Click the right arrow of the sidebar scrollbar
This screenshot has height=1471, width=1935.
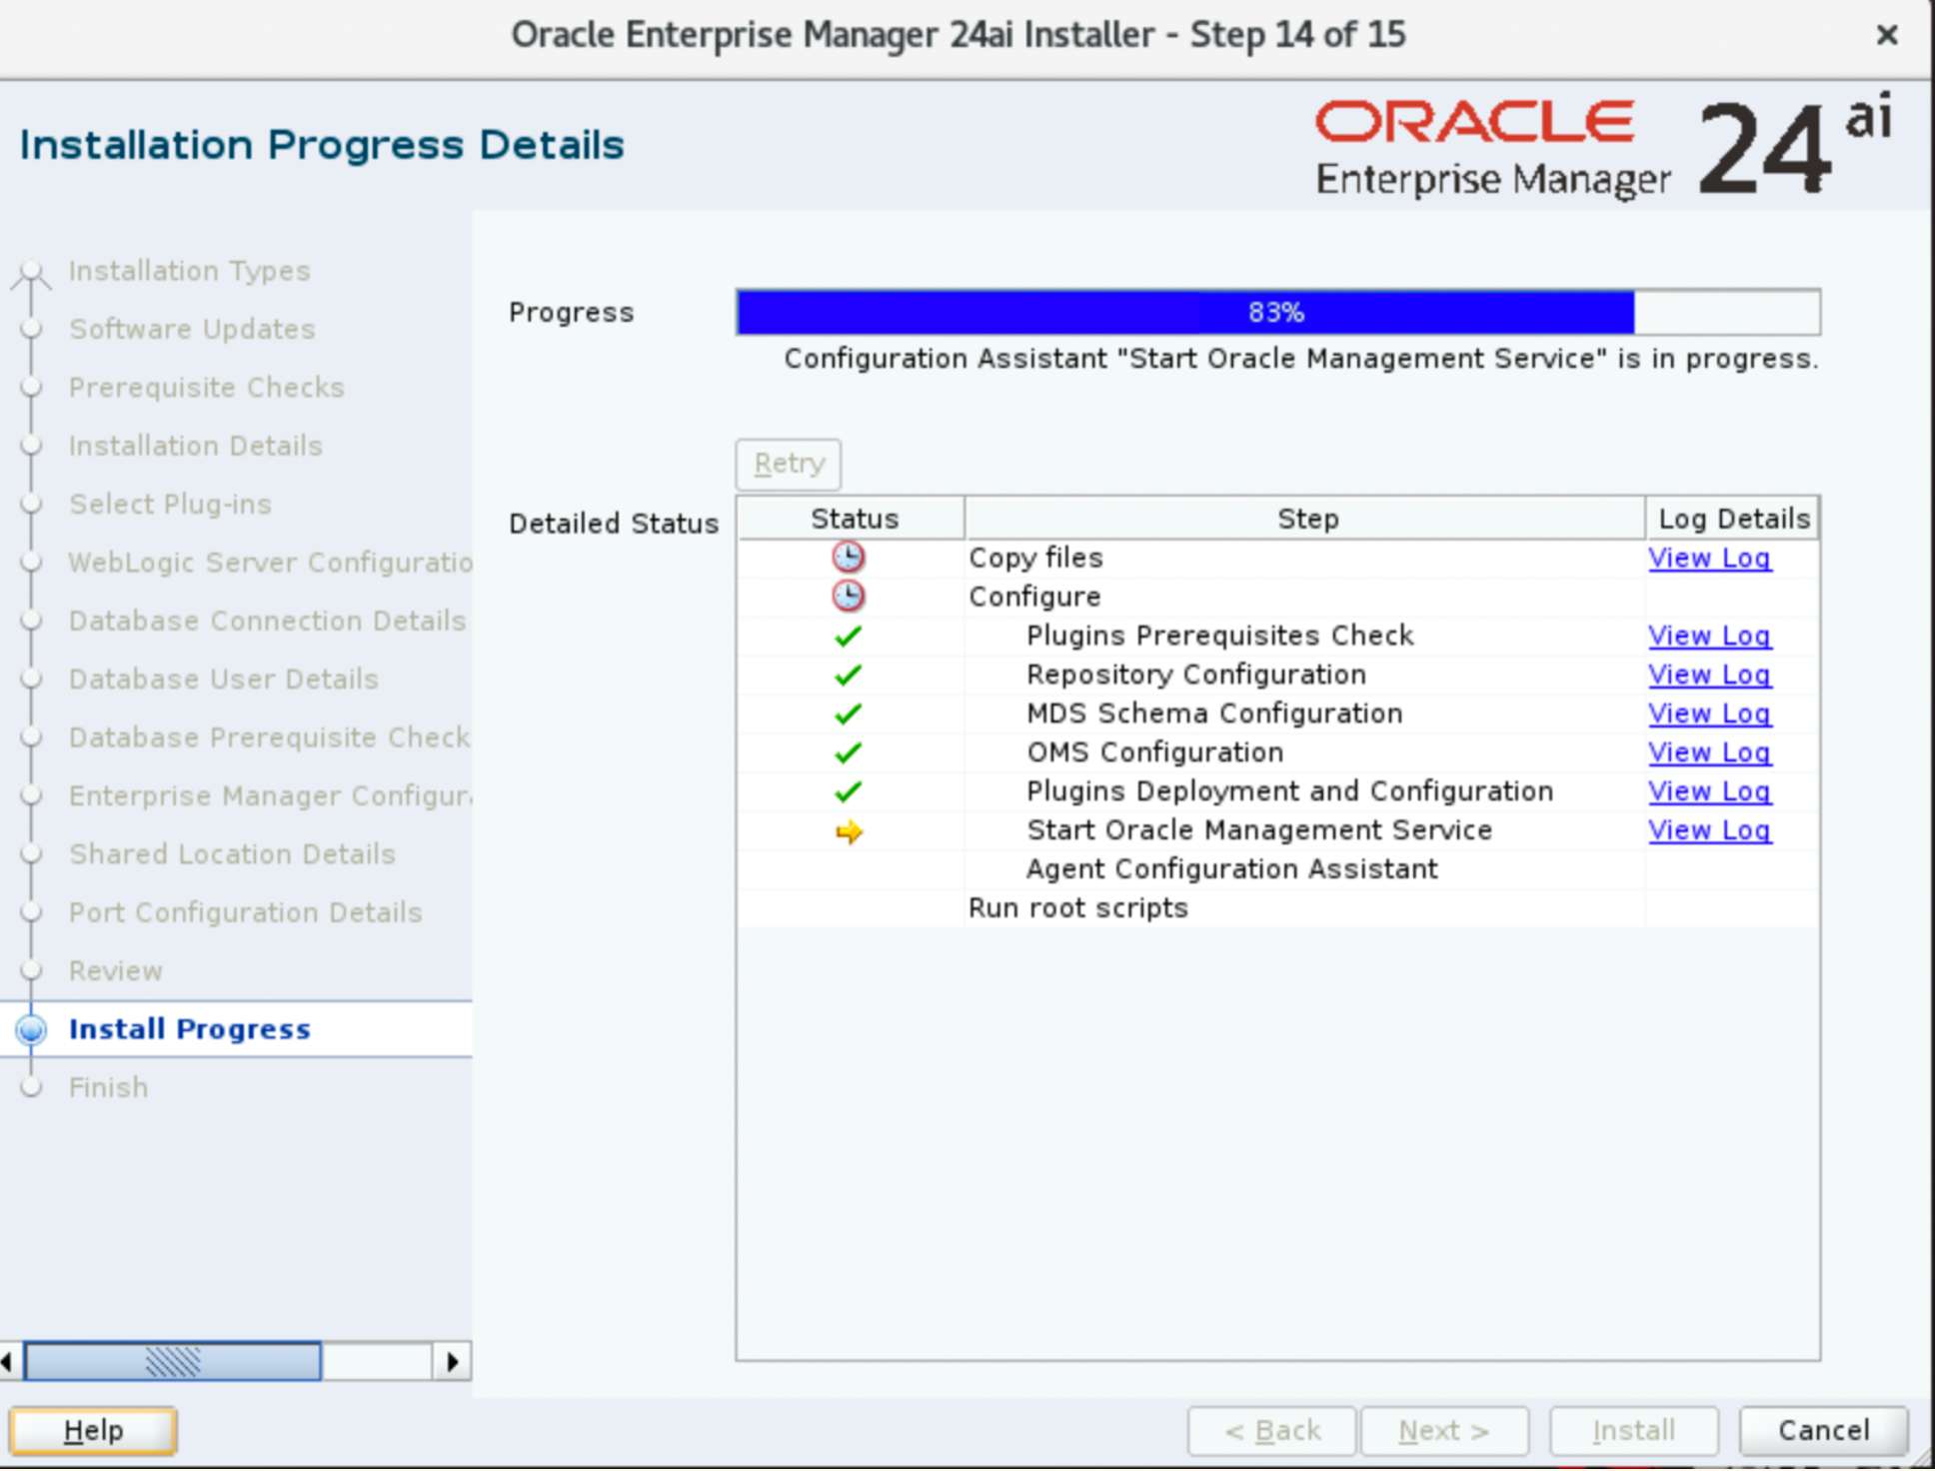[452, 1361]
